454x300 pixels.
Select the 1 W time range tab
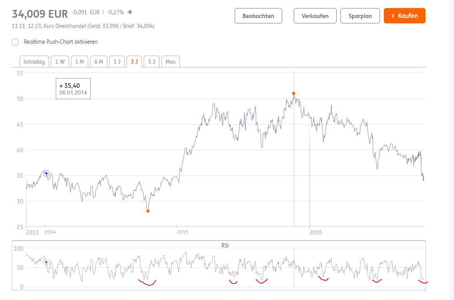(59, 62)
